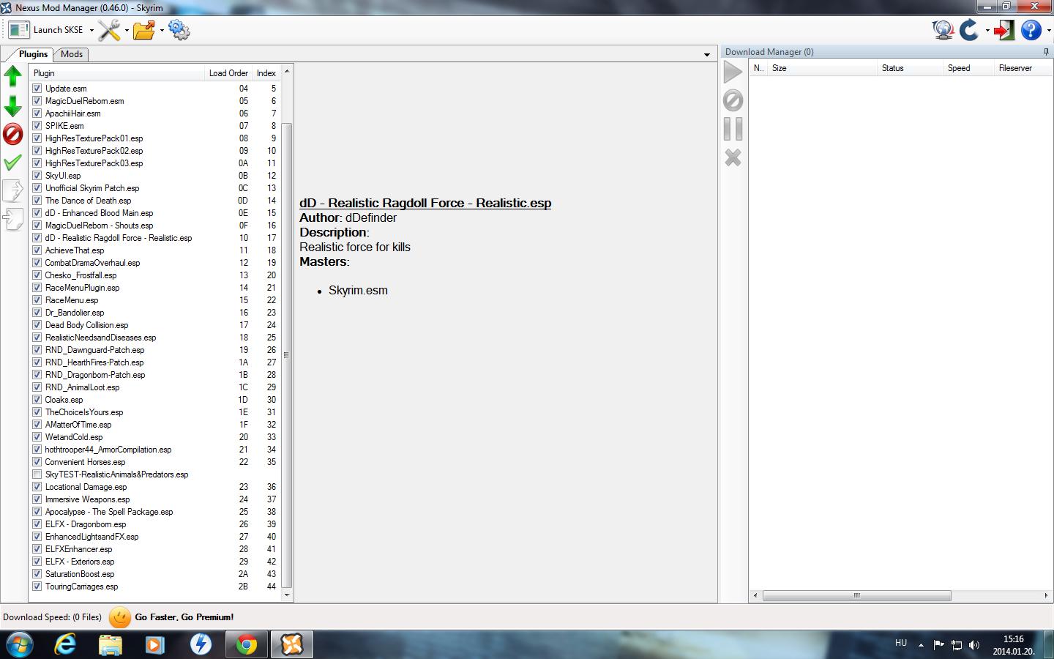Switch to the Mods tab
The image size is (1054, 659).
[72, 54]
